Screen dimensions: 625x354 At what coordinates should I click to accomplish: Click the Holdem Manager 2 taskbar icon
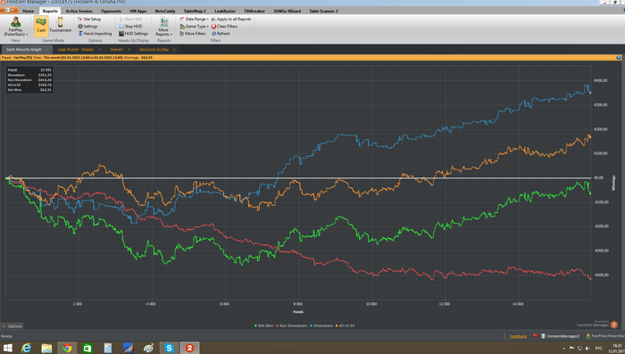tap(189, 348)
